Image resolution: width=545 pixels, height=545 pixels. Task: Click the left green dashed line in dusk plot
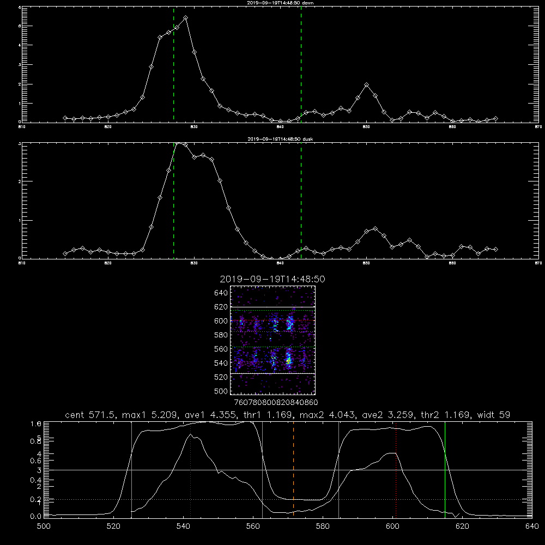173,201
